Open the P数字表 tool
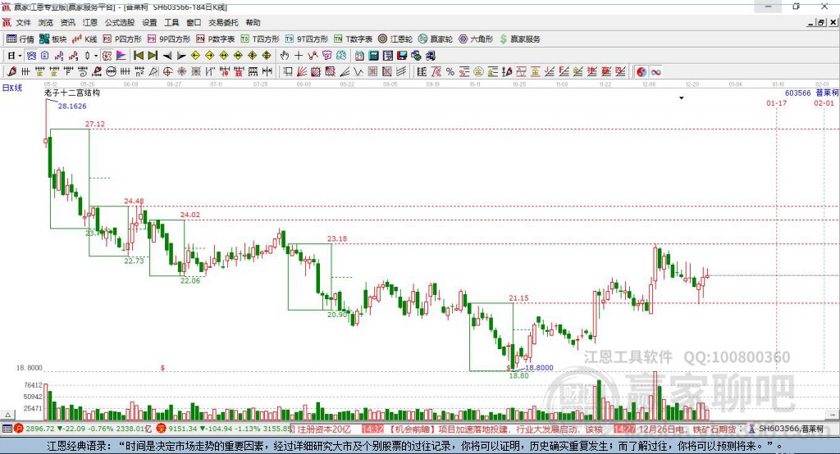 click(x=216, y=39)
